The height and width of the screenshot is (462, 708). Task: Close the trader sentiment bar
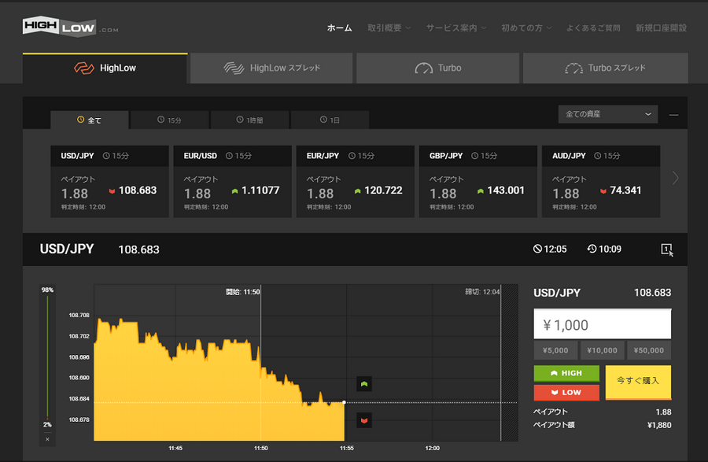tap(47, 439)
